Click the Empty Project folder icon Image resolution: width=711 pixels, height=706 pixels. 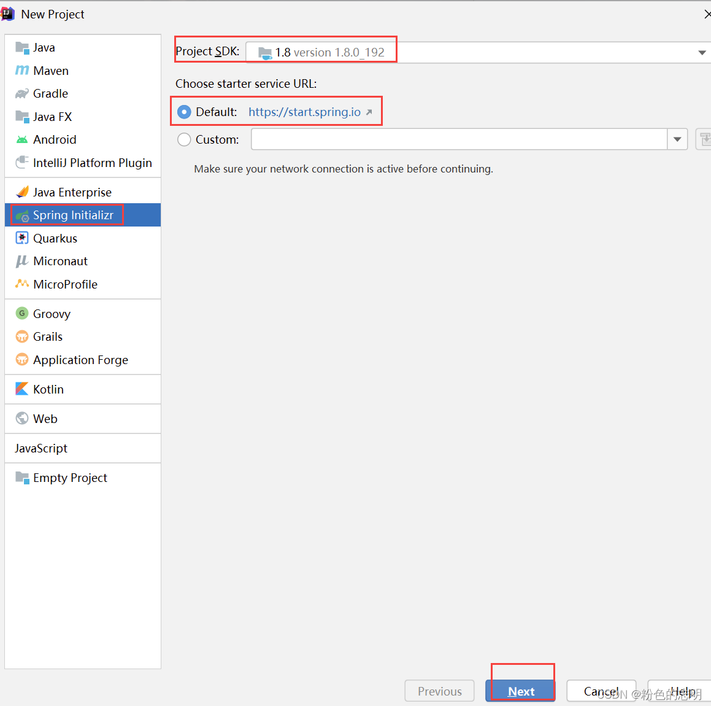coord(21,478)
